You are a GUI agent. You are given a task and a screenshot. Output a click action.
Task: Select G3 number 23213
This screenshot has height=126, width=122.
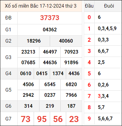point(28,52)
